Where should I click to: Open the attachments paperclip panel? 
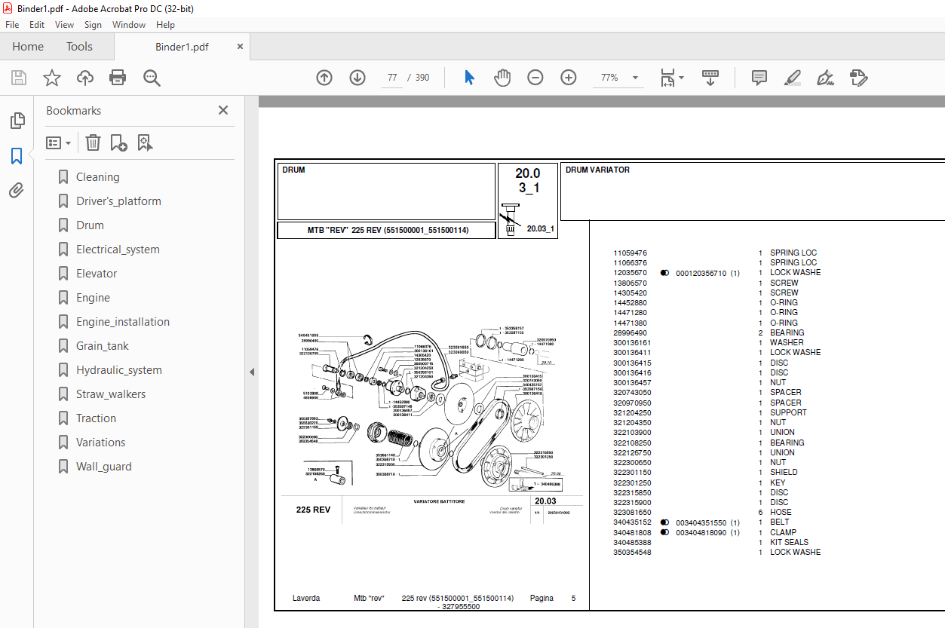pos(17,191)
